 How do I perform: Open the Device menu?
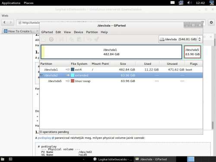(78, 32)
